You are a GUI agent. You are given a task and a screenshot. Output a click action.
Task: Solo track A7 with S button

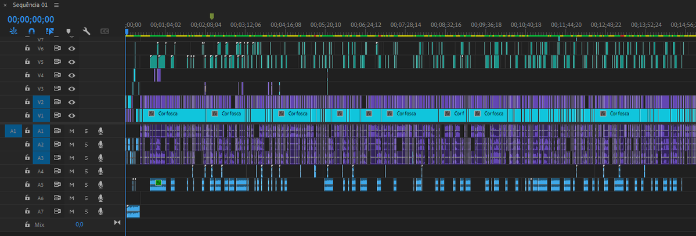(x=86, y=211)
